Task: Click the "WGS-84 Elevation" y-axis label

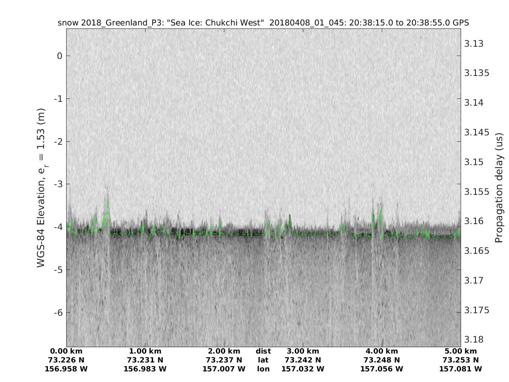Action: tap(41, 188)
